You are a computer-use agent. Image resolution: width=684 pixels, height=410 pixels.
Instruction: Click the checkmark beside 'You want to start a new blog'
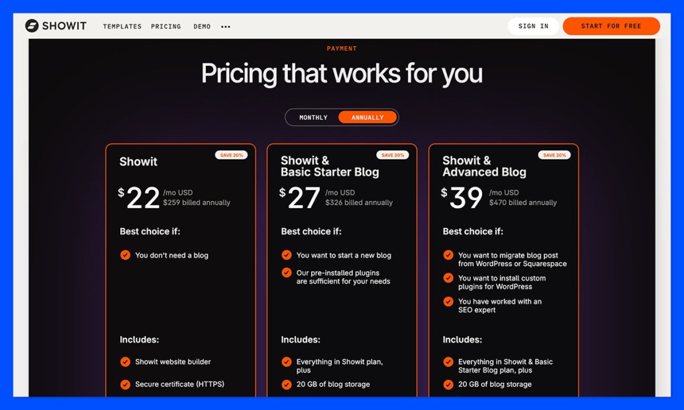click(x=286, y=255)
